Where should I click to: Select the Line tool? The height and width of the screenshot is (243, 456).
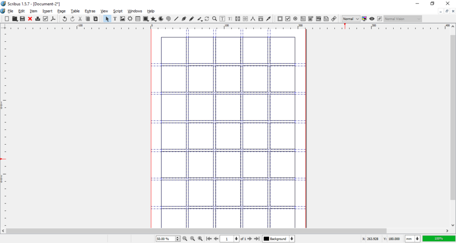pyautogui.click(x=176, y=19)
